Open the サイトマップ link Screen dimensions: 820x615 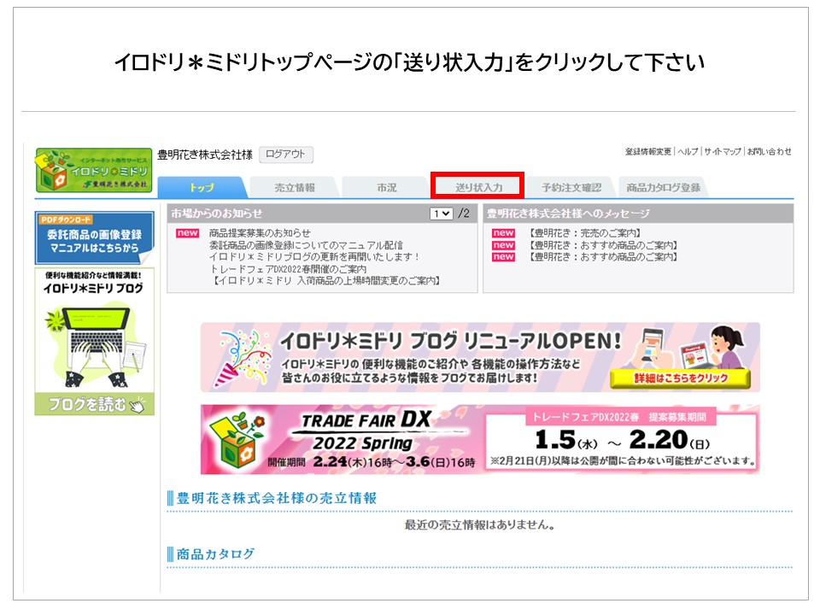pyautogui.click(x=723, y=152)
